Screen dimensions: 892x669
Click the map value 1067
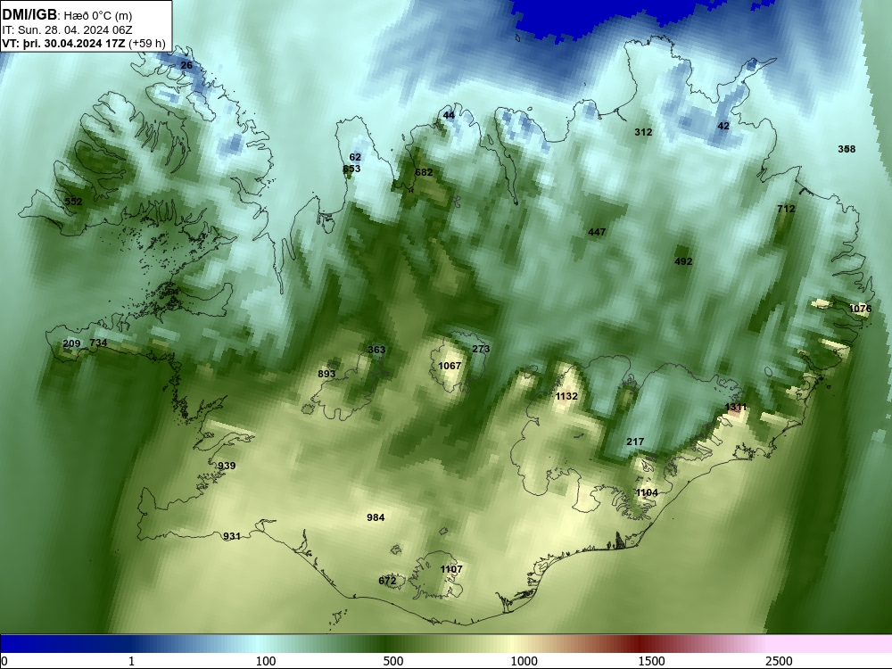450,366
